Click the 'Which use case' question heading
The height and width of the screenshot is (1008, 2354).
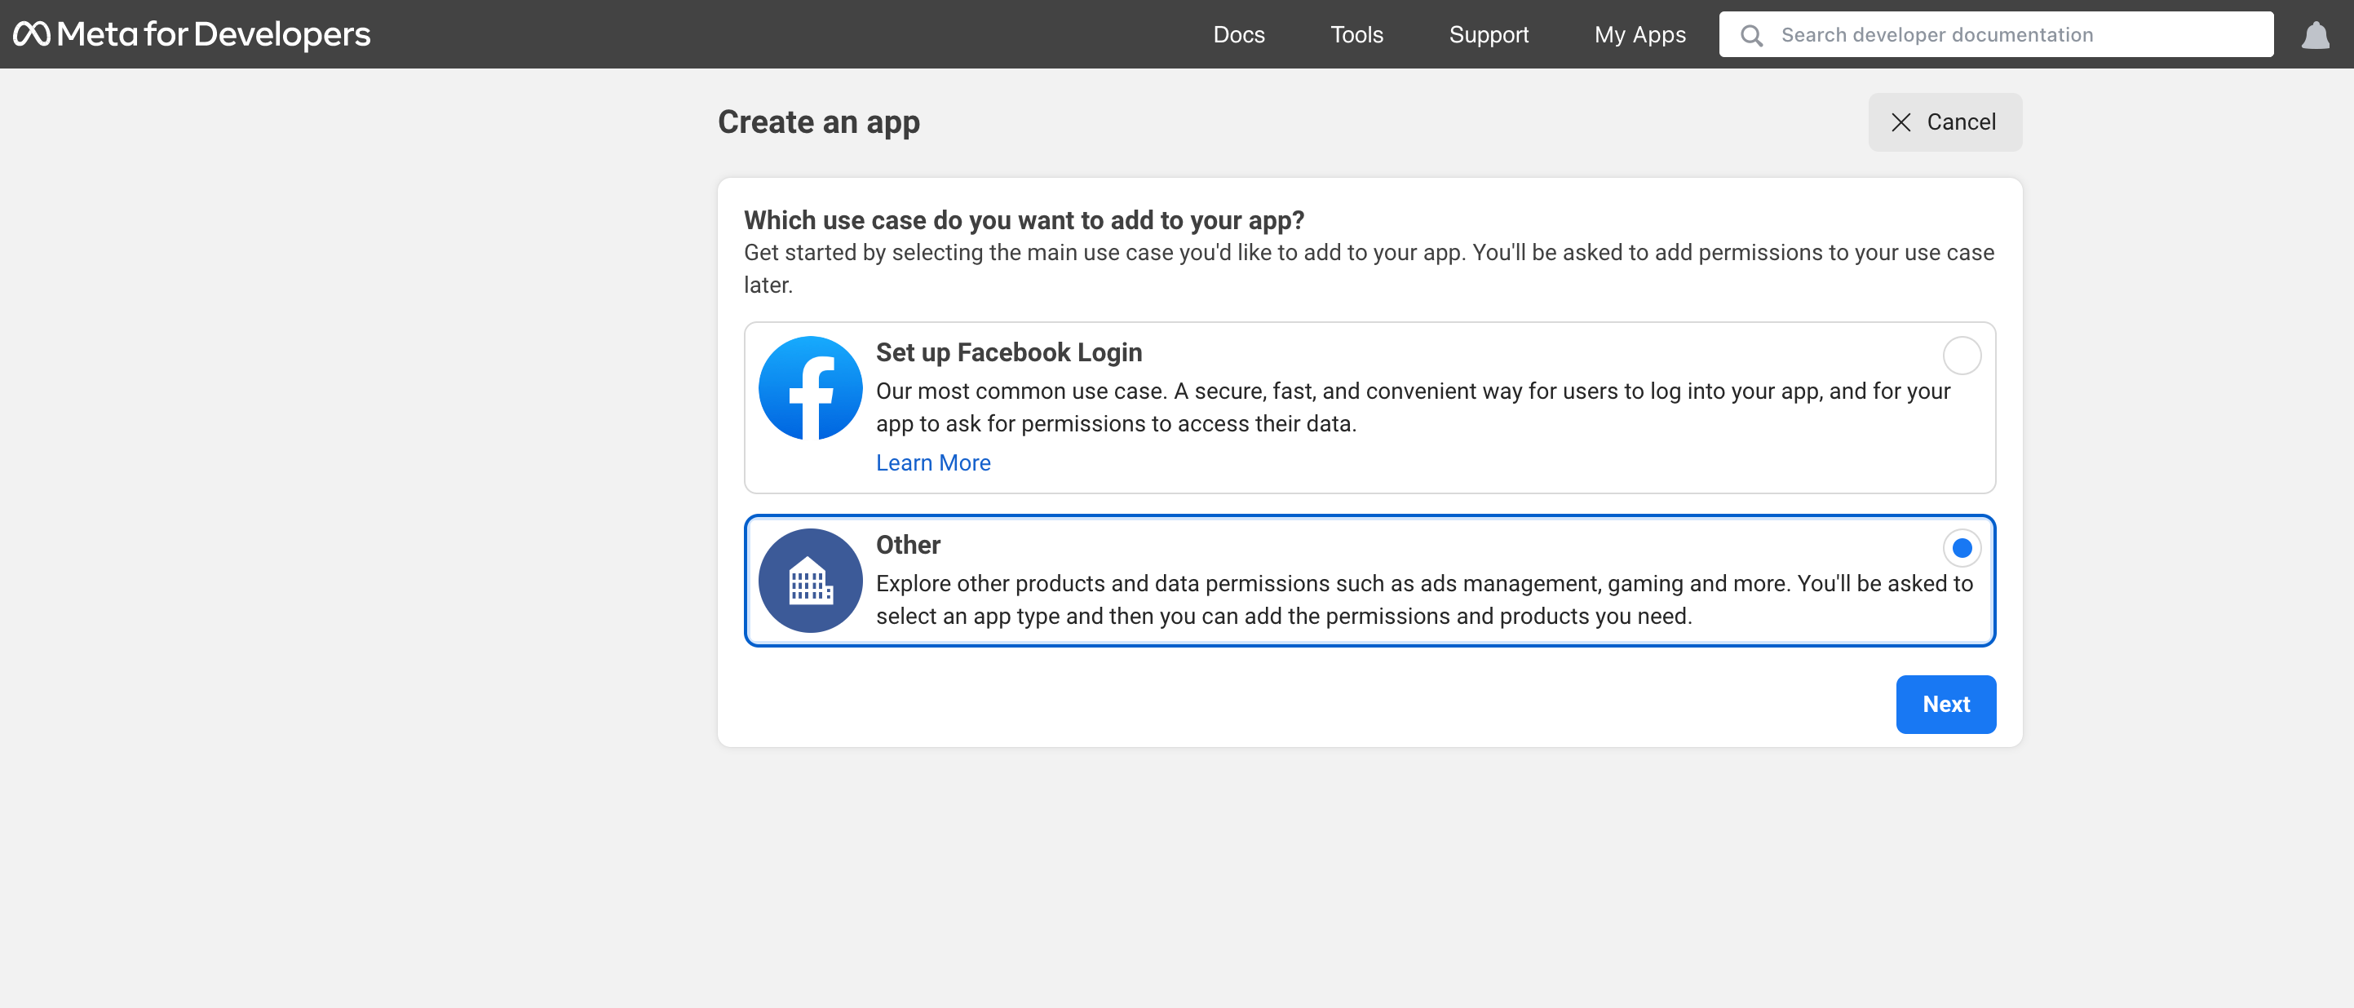(1023, 220)
